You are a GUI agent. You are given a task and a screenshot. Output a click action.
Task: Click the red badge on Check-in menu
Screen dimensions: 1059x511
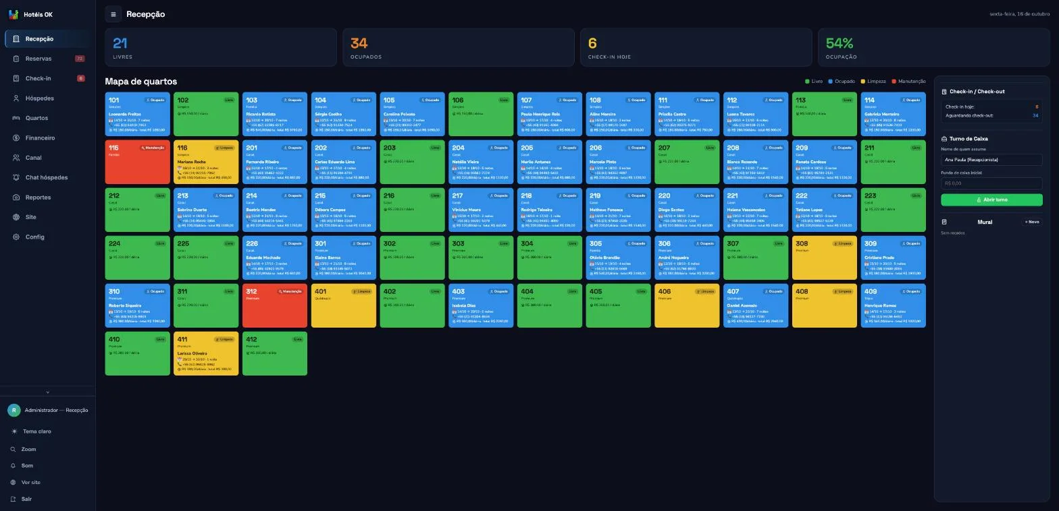(81, 78)
